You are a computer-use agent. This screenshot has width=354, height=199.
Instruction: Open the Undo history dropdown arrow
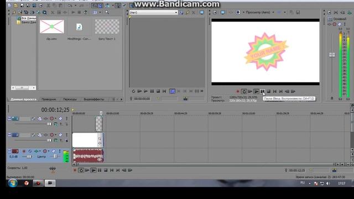click(75, 6)
